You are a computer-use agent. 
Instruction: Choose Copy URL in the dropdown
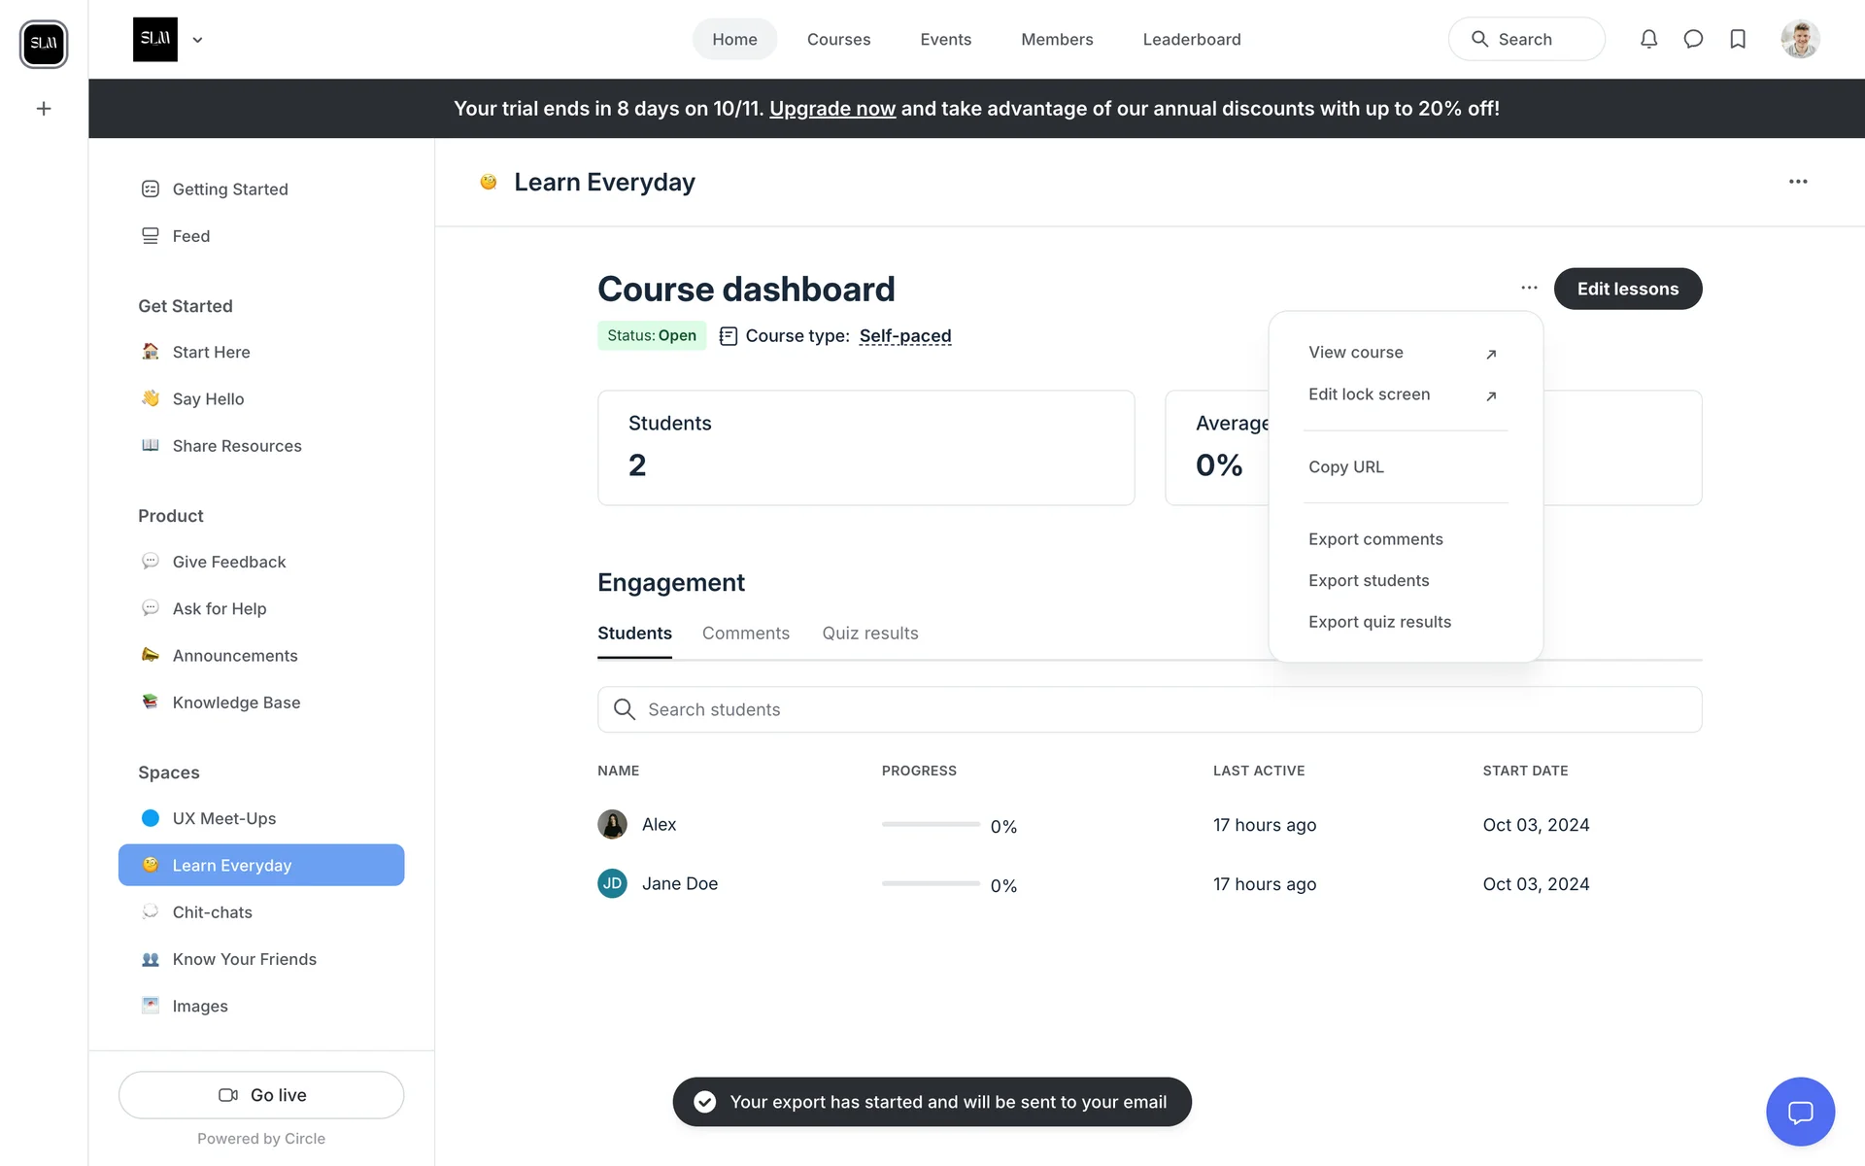click(x=1345, y=466)
